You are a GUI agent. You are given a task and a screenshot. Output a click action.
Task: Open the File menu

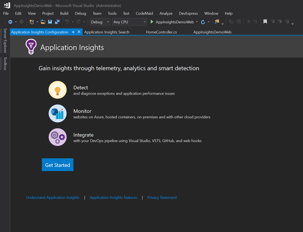(6, 13)
